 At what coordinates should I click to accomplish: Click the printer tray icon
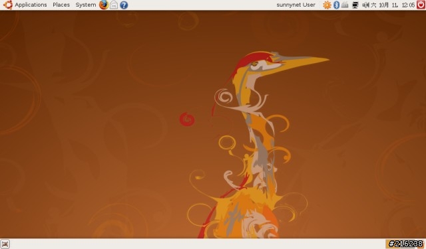[345, 5]
